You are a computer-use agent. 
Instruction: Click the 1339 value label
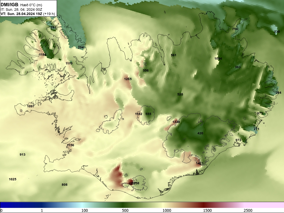(176, 122)
